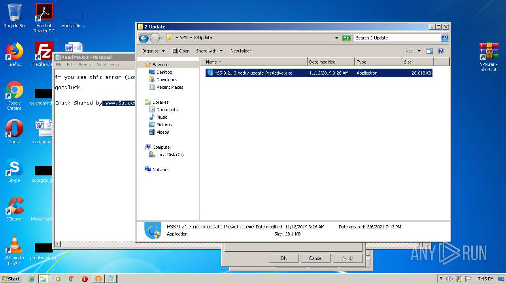Launch CCleaner desktop shortcut

(14, 209)
